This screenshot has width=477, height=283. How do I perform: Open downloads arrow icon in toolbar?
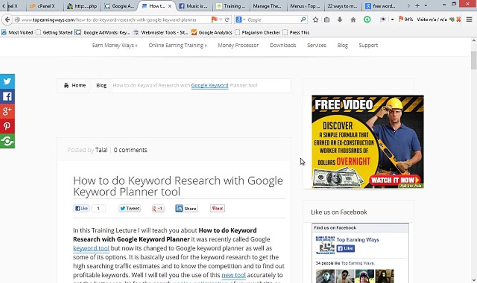point(340,20)
